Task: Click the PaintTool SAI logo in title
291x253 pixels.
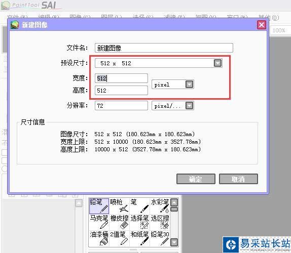Action: (31, 5)
